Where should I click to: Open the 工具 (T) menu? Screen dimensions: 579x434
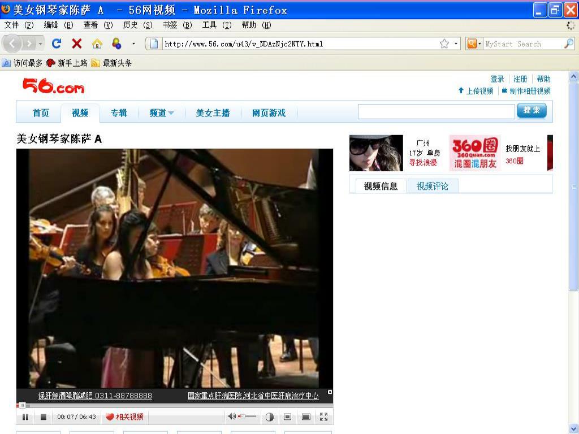217,25
